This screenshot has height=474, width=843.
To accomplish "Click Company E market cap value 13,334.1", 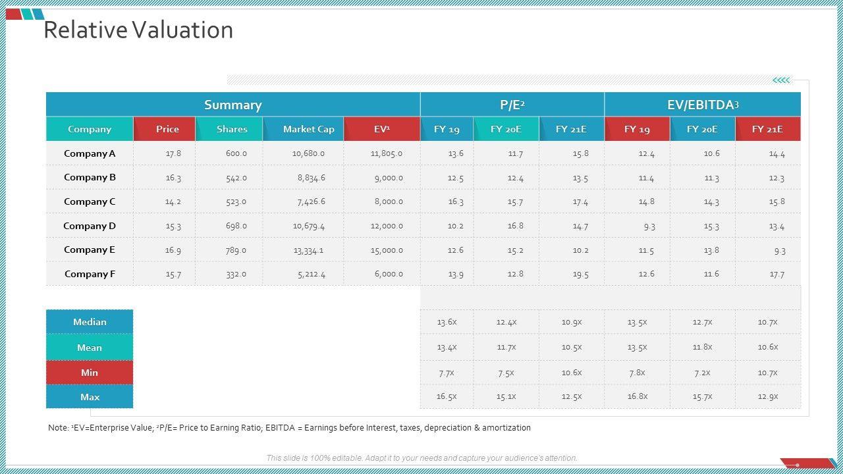I will (x=308, y=250).
